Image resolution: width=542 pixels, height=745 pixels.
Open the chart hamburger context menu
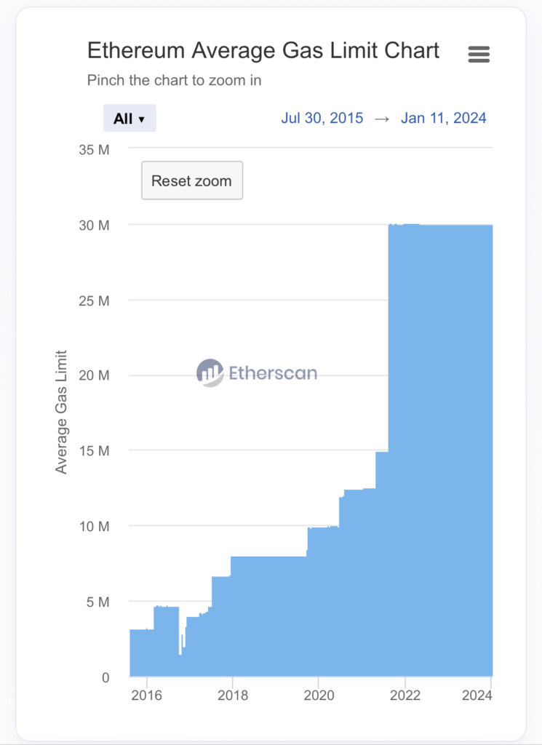pos(479,54)
